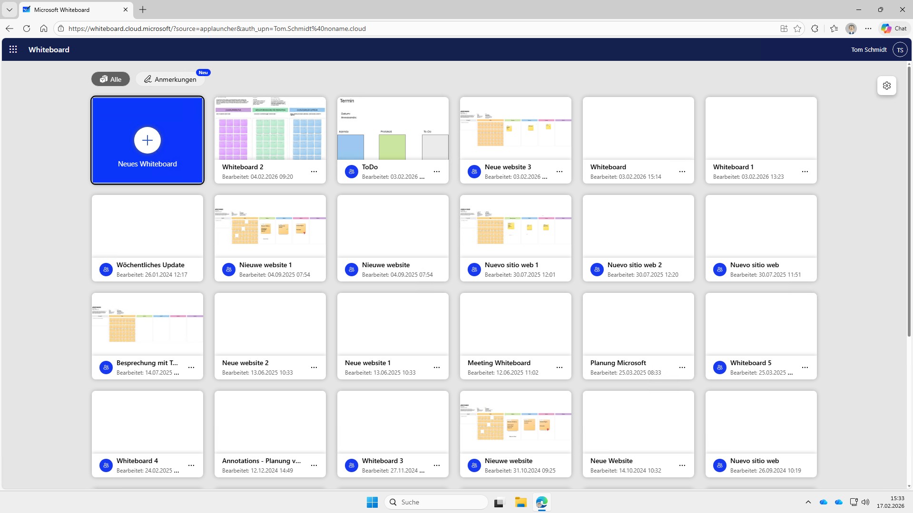Open browser extensions puzzle icon
The width and height of the screenshot is (913, 513).
click(815, 29)
